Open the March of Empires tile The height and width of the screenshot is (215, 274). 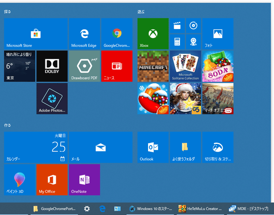218,98
